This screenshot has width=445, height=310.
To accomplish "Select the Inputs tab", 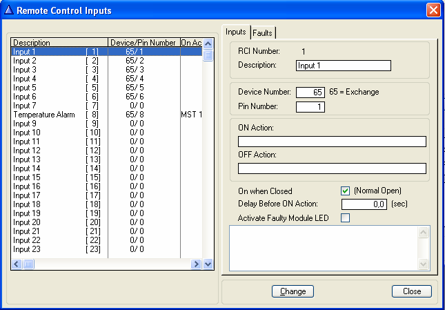I will [236, 32].
